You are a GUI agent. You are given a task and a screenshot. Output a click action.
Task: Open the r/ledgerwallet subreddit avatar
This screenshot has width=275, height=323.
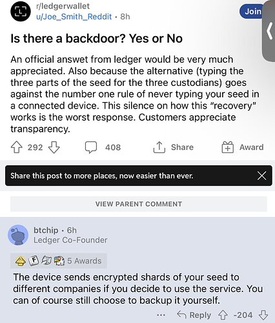coord(21,11)
